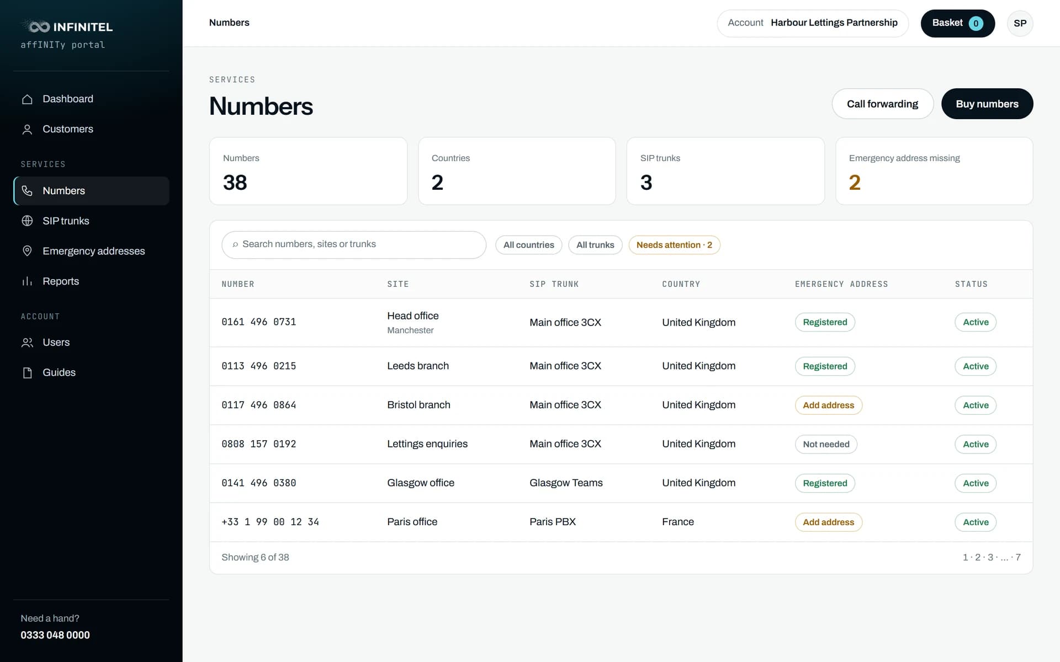Click the Call forwarding button
Viewport: 1060px width, 662px height.
click(x=882, y=104)
